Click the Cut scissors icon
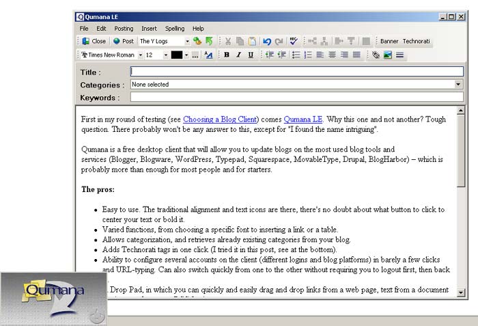Viewport: 478px width, 326px height. tap(227, 41)
